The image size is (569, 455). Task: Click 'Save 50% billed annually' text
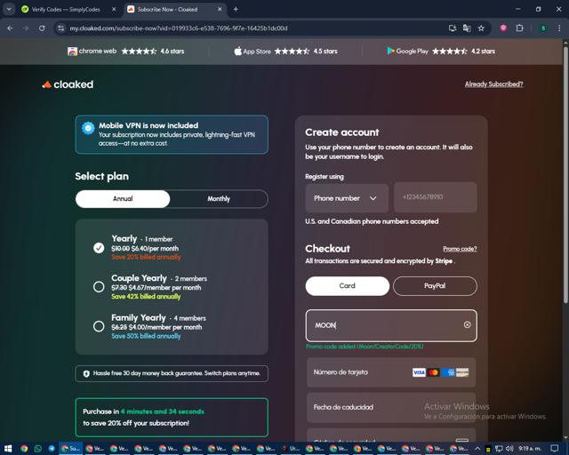tap(146, 336)
